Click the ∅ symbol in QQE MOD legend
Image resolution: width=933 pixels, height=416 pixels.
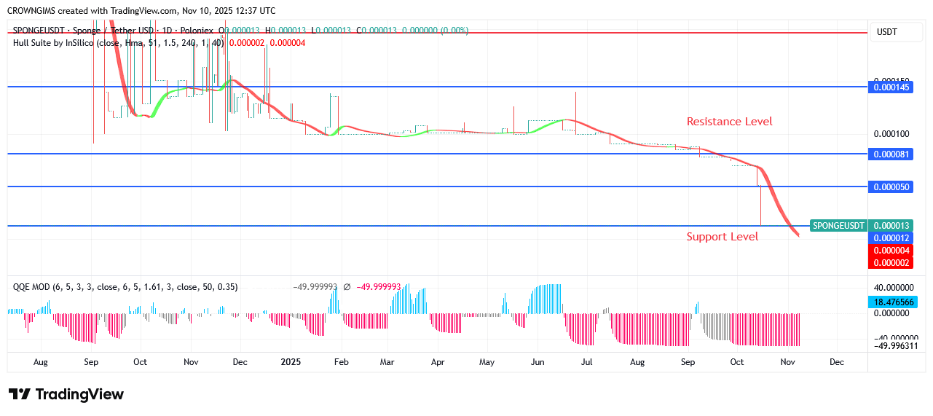(347, 287)
